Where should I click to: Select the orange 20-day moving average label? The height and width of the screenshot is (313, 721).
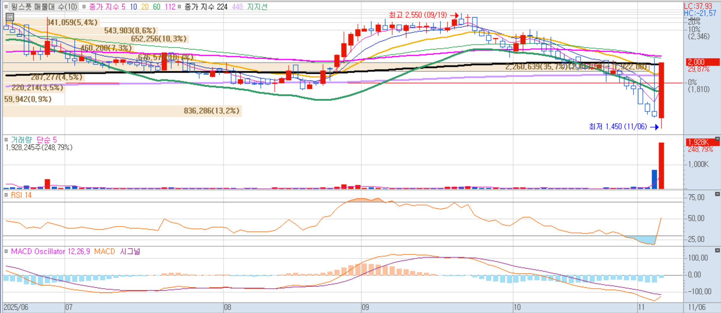145,7
